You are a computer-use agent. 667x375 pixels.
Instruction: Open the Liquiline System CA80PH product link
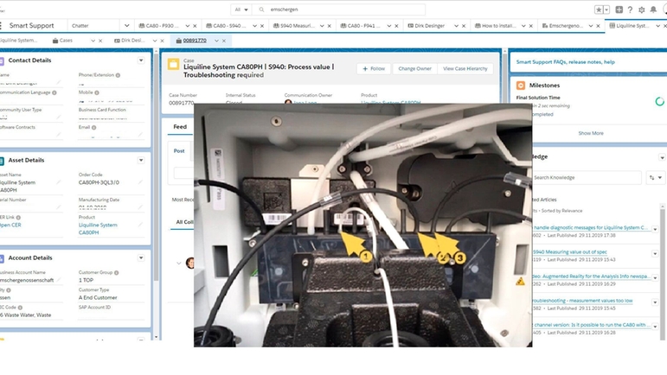[98, 229]
